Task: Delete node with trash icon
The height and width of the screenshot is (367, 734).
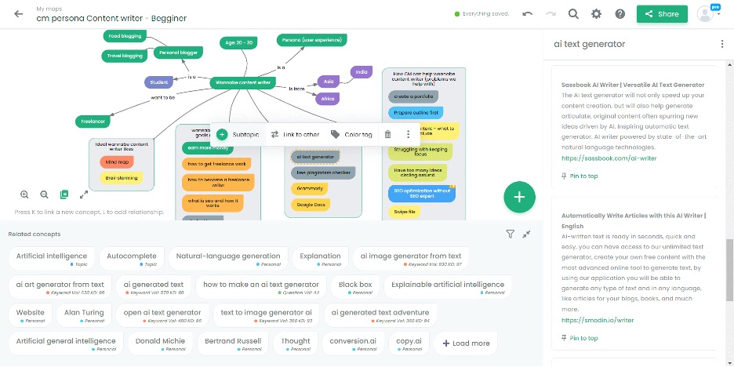Action: pyautogui.click(x=387, y=135)
